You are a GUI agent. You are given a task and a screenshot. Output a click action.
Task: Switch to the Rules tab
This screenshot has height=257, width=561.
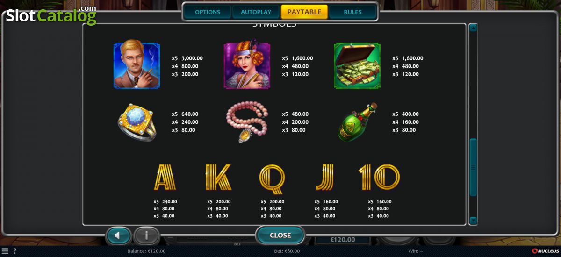(x=352, y=12)
